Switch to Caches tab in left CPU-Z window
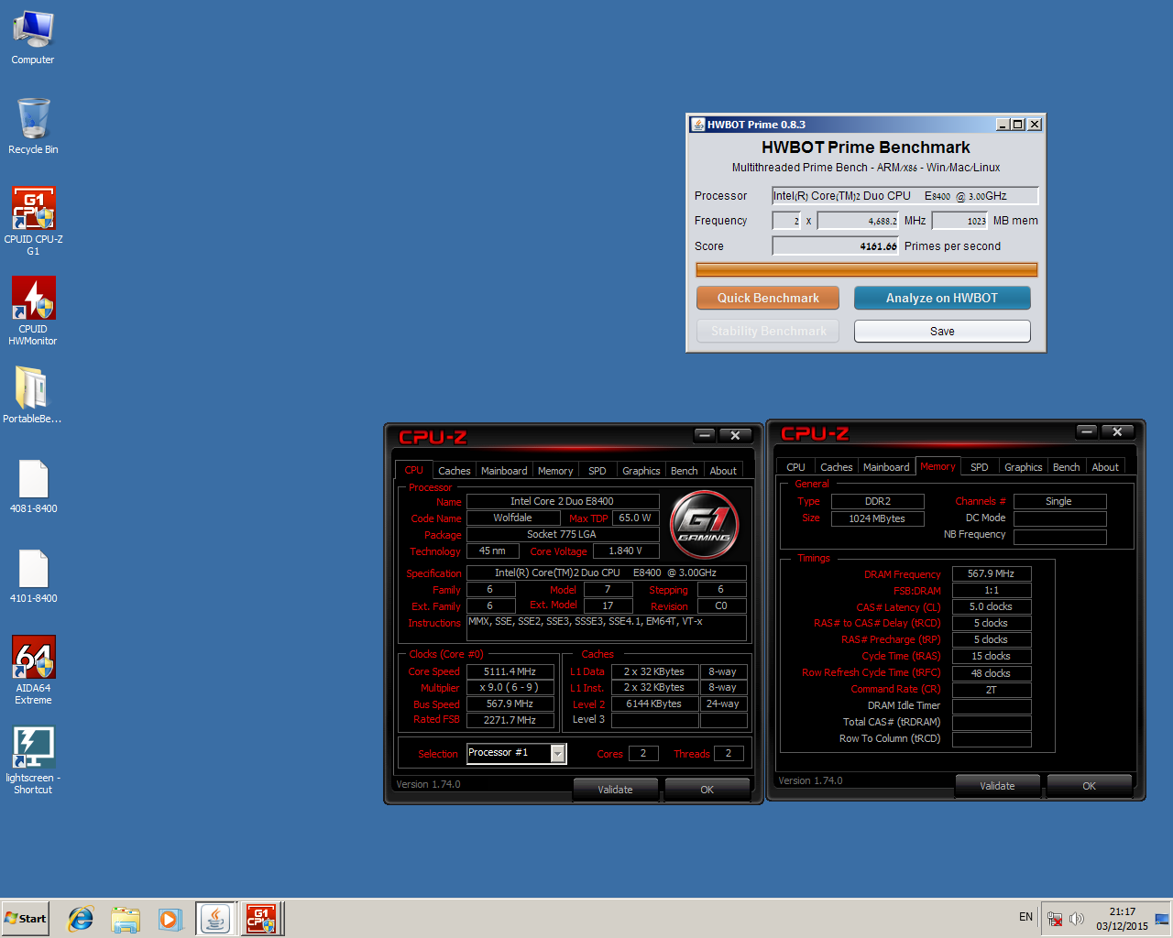Image resolution: width=1173 pixels, height=938 pixels. [x=454, y=471]
